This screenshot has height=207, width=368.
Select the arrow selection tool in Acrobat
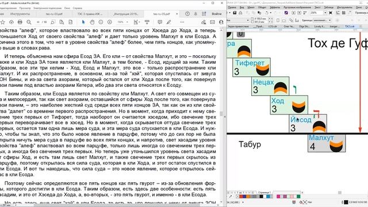(x=83, y=22)
